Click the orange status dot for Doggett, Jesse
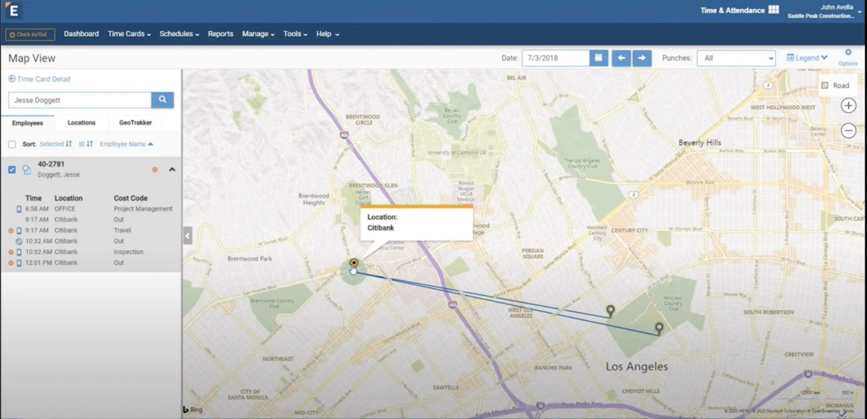Viewport: 867px width, 419px height. point(155,170)
